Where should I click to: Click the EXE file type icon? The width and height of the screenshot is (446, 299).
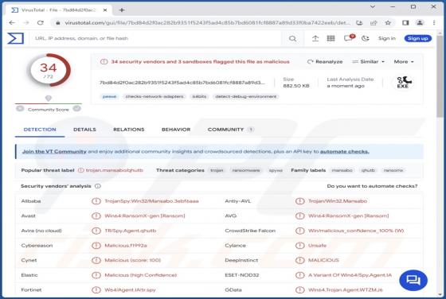pyautogui.click(x=403, y=83)
